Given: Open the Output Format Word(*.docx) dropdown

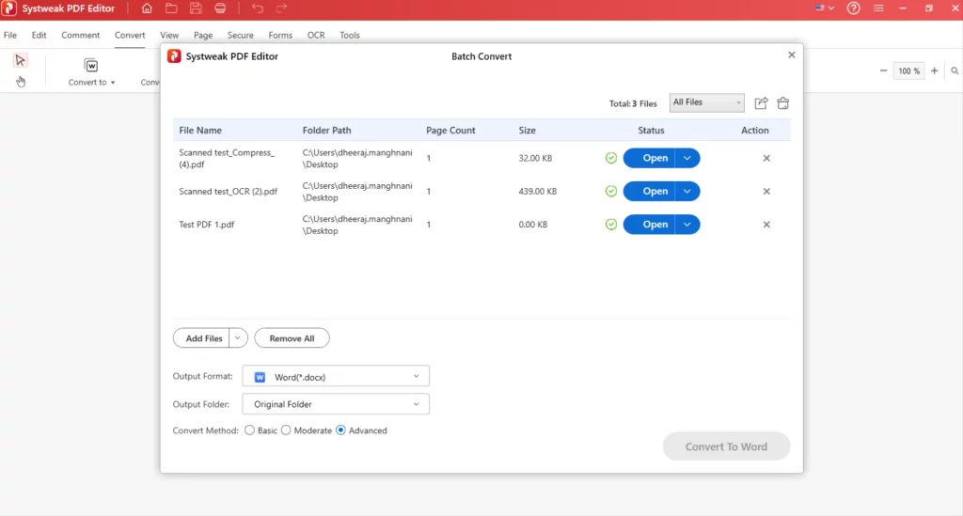Looking at the screenshot, I should coord(336,376).
